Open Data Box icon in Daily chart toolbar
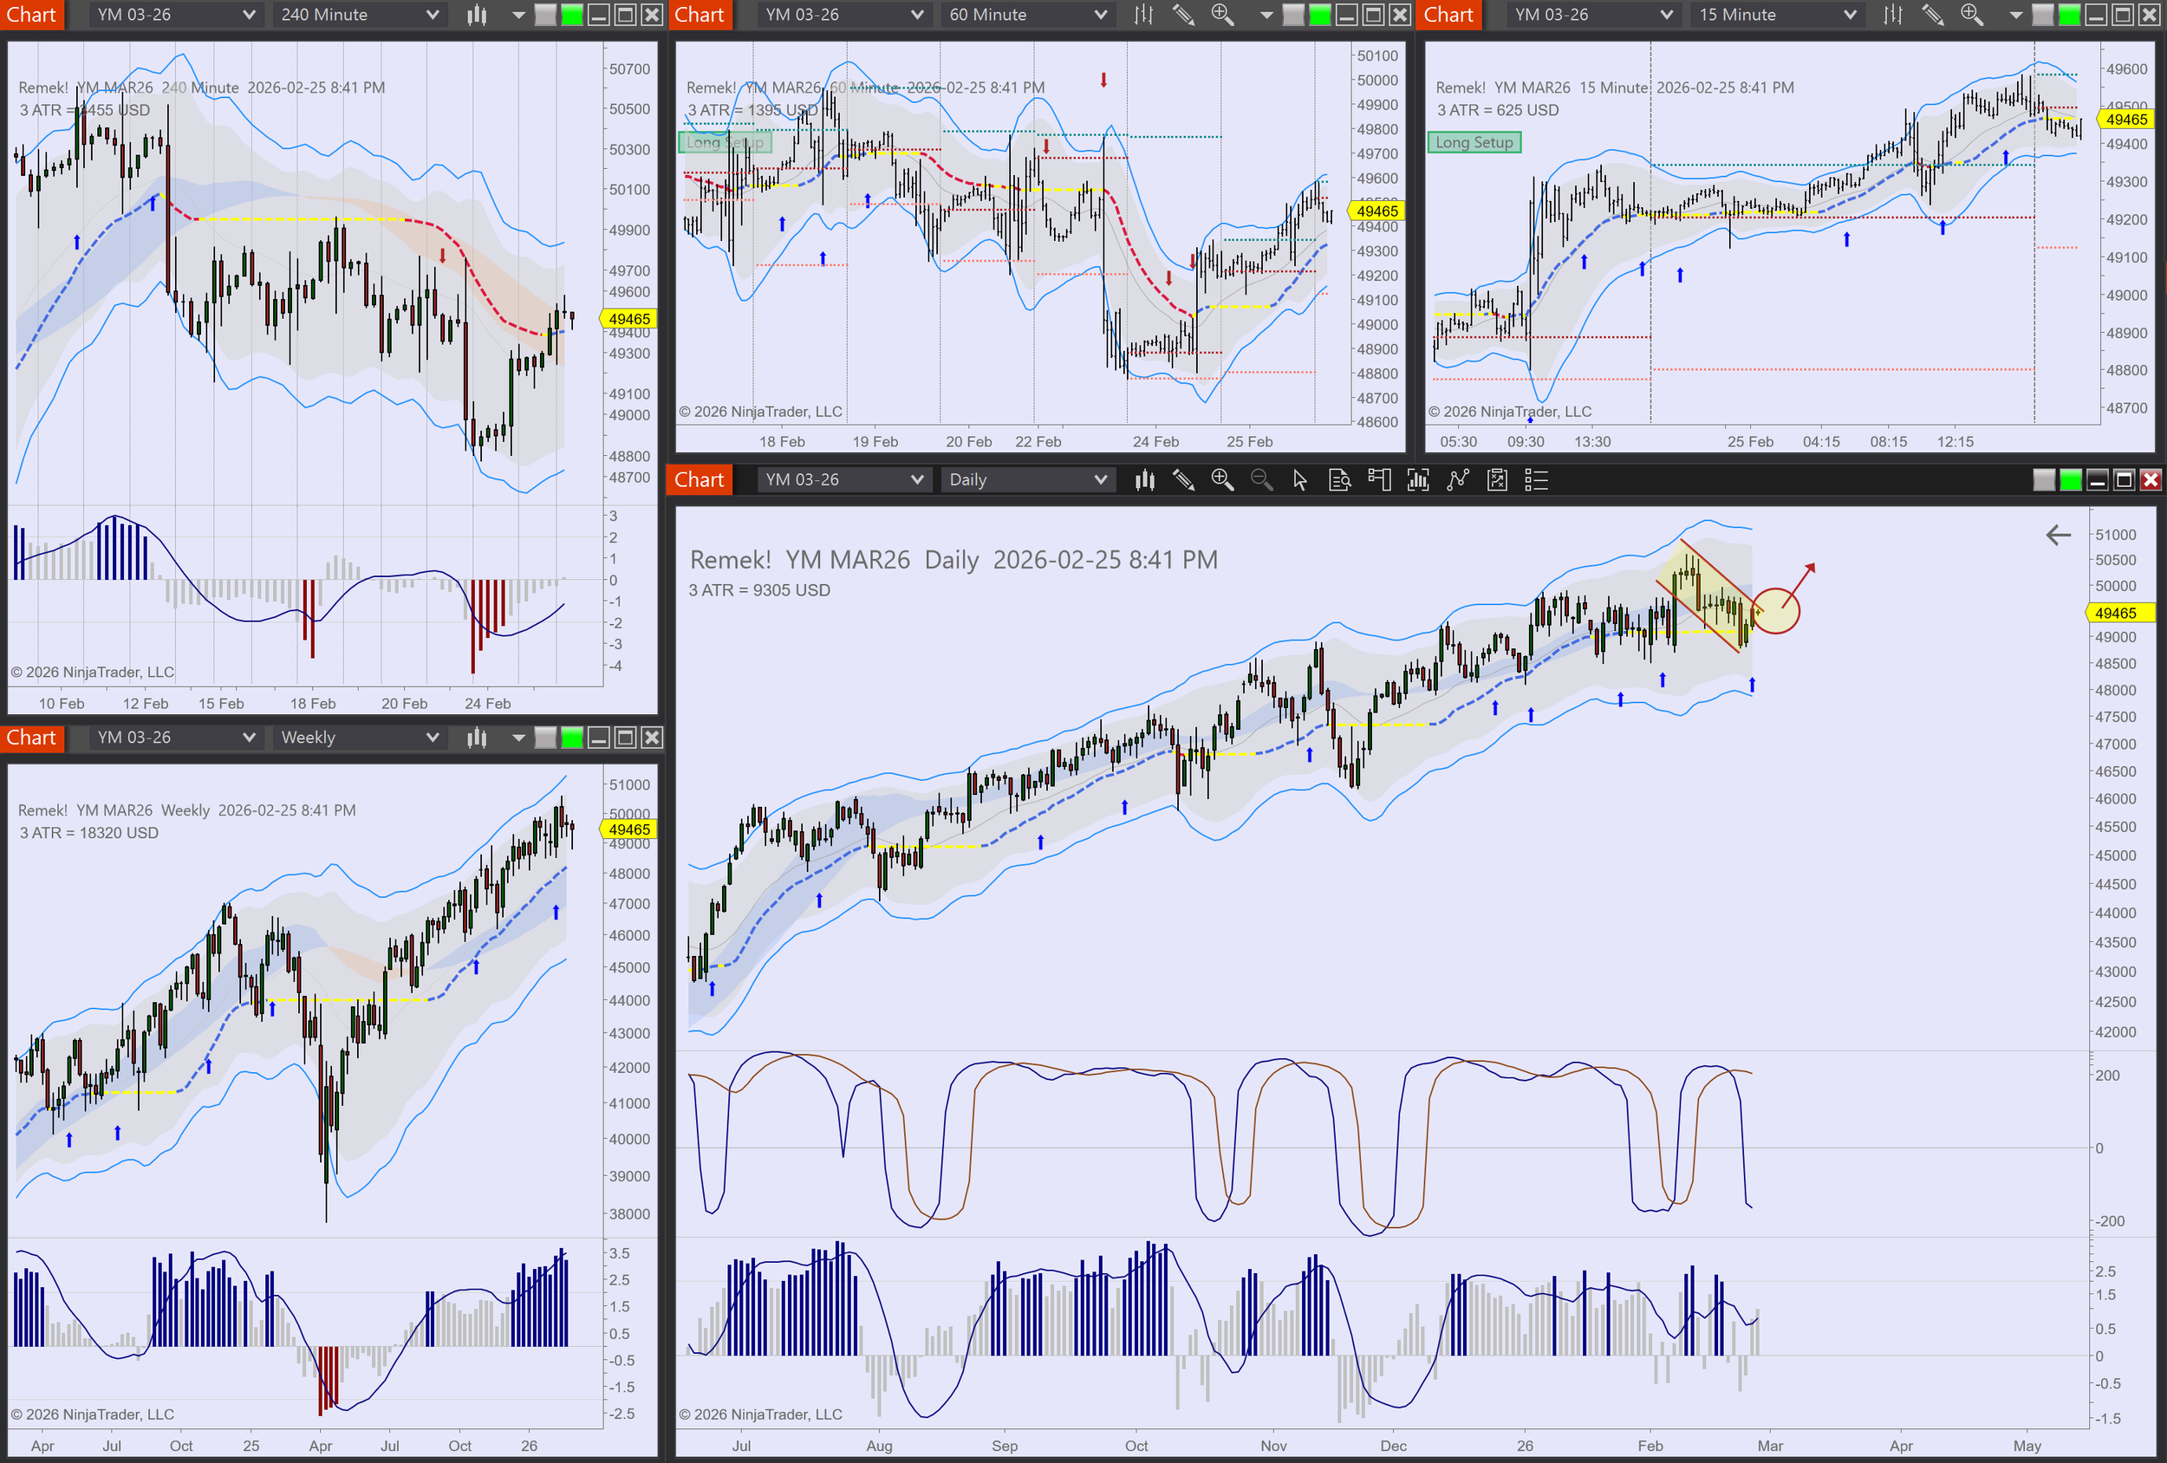This screenshot has width=2167, height=1463. (x=1339, y=480)
